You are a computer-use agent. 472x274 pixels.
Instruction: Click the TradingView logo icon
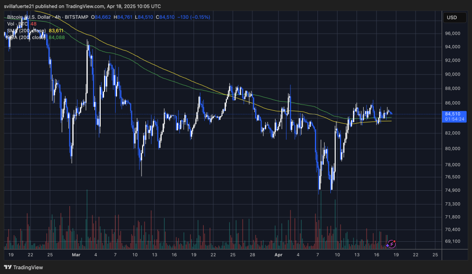tap(8, 267)
